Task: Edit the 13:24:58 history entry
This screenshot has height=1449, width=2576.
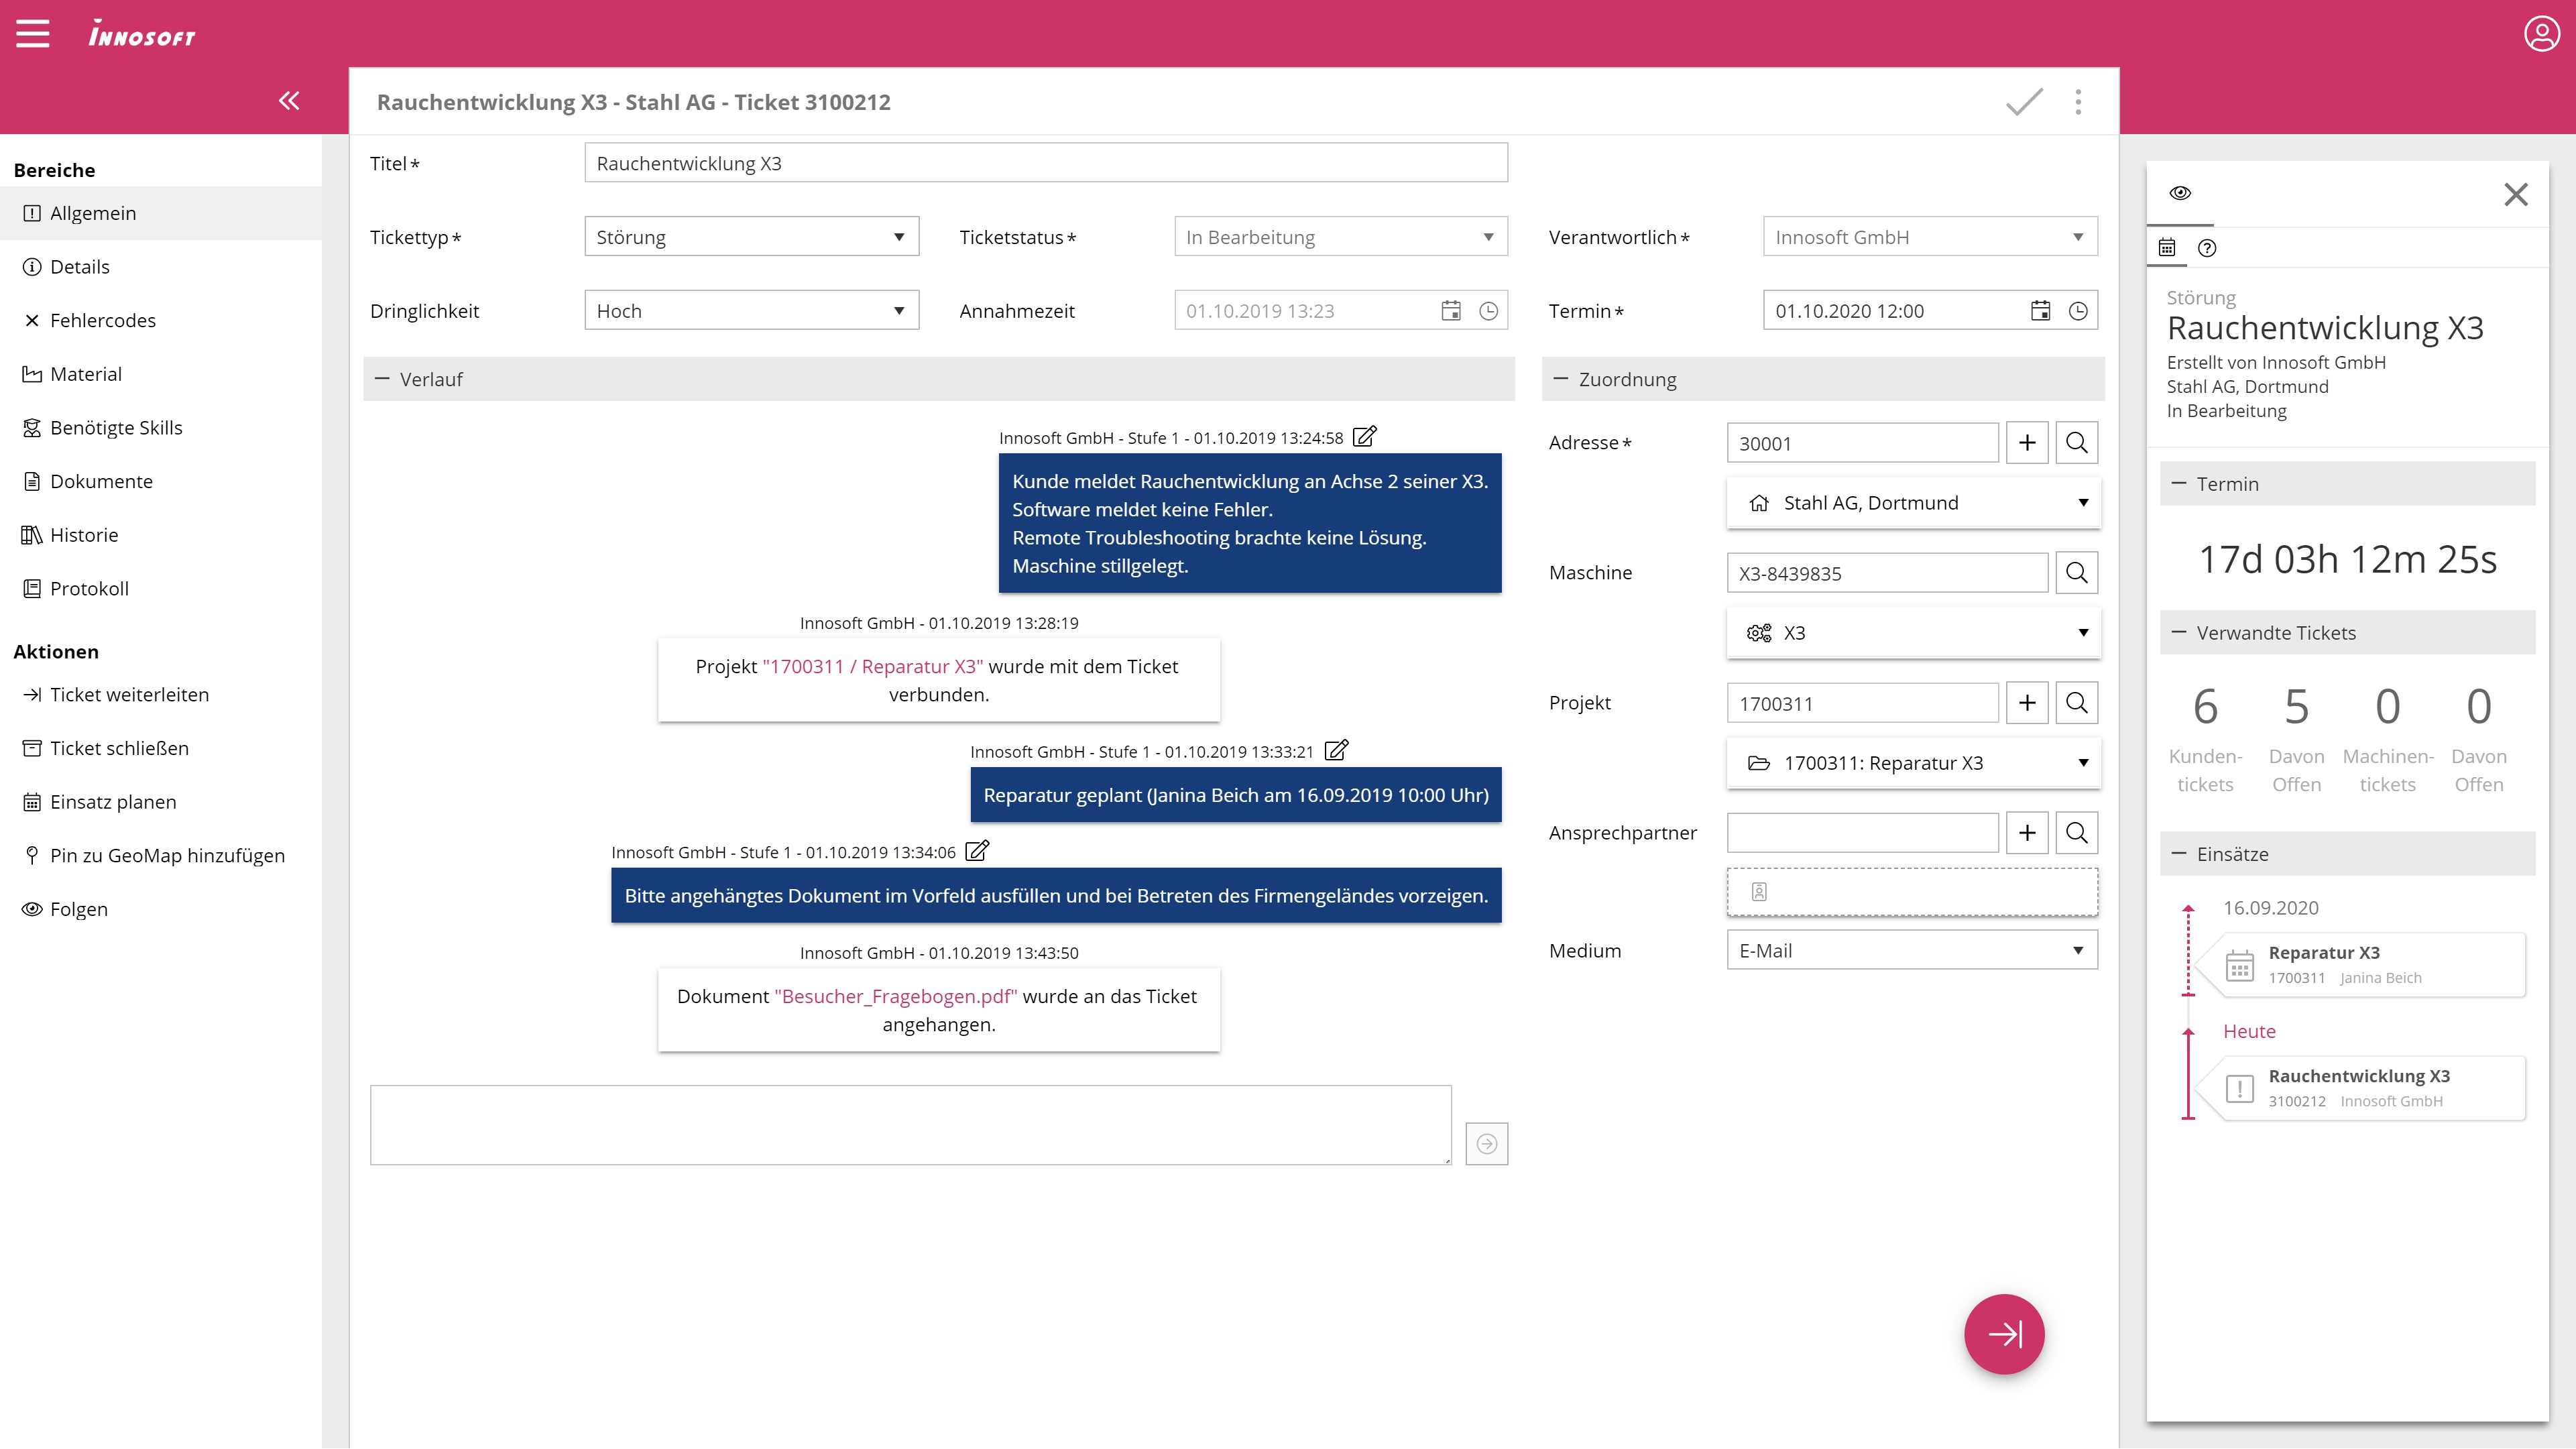Action: (1365, 437)
